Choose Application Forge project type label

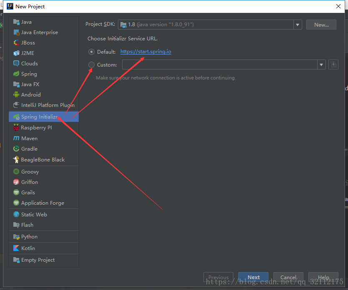click(43, 203)
